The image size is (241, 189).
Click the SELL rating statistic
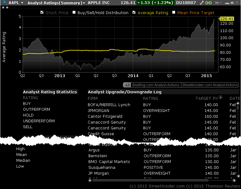coord(28,127)
